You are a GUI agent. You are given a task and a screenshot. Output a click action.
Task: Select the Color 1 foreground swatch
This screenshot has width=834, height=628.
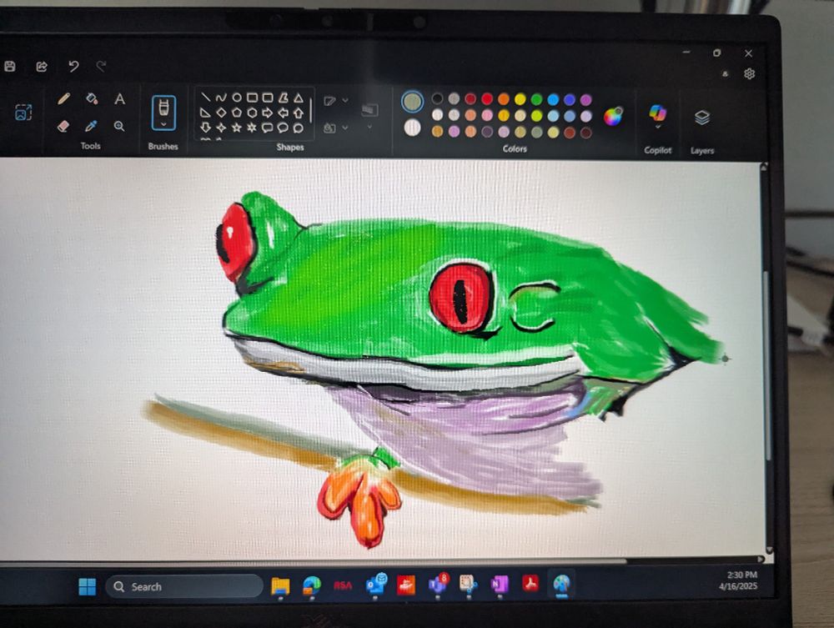click(x=412, y=101)
